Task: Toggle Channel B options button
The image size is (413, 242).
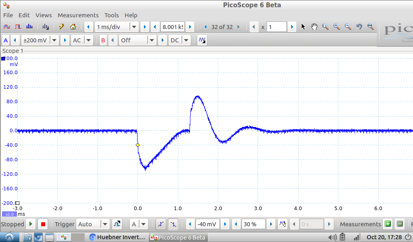Action: [103, 40]
